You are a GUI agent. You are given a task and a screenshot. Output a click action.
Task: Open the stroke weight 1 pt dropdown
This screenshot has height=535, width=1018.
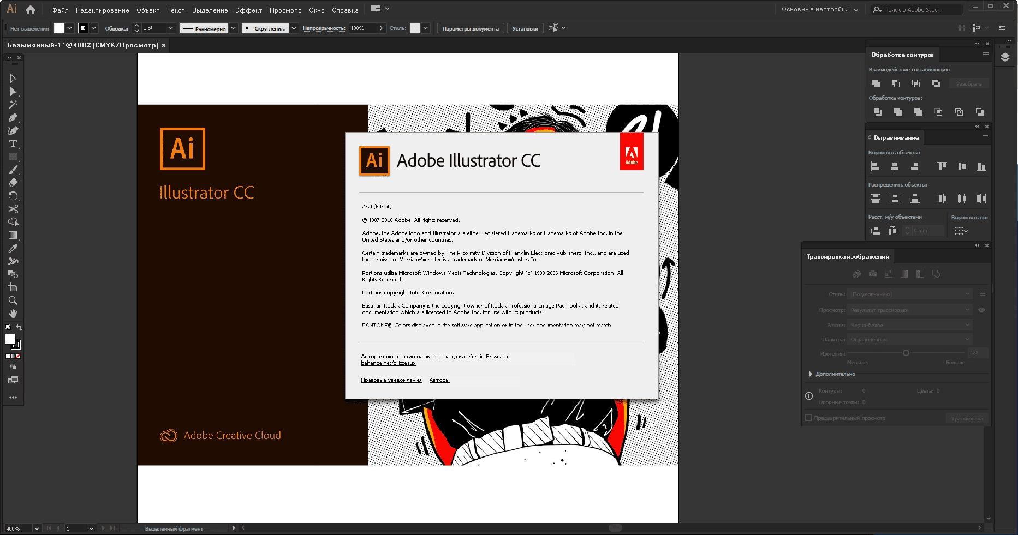170,28
